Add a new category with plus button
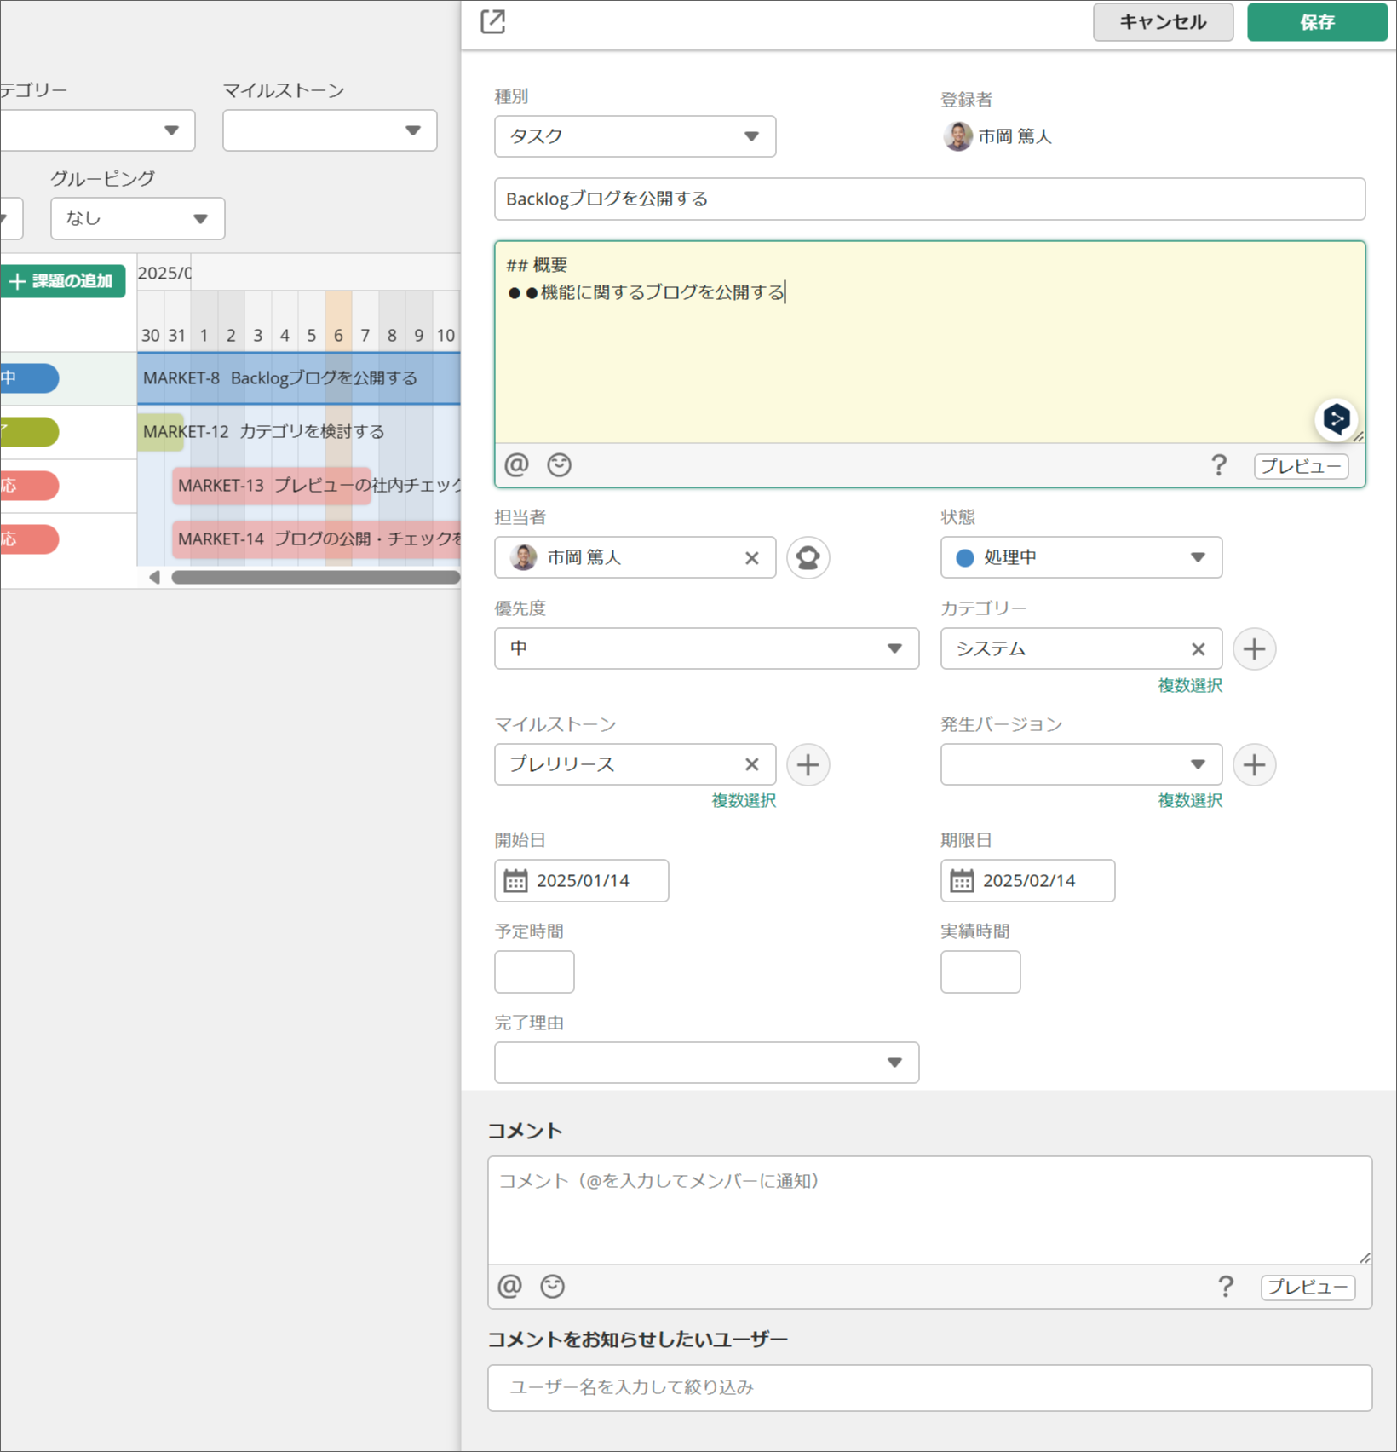The width and height of the screenshot is (1397, 1452). [1254, 648]
